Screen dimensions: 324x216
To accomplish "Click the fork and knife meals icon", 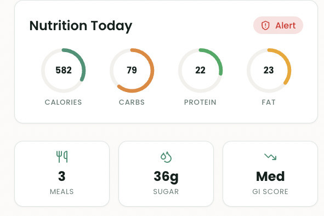I will click(62, 157).
